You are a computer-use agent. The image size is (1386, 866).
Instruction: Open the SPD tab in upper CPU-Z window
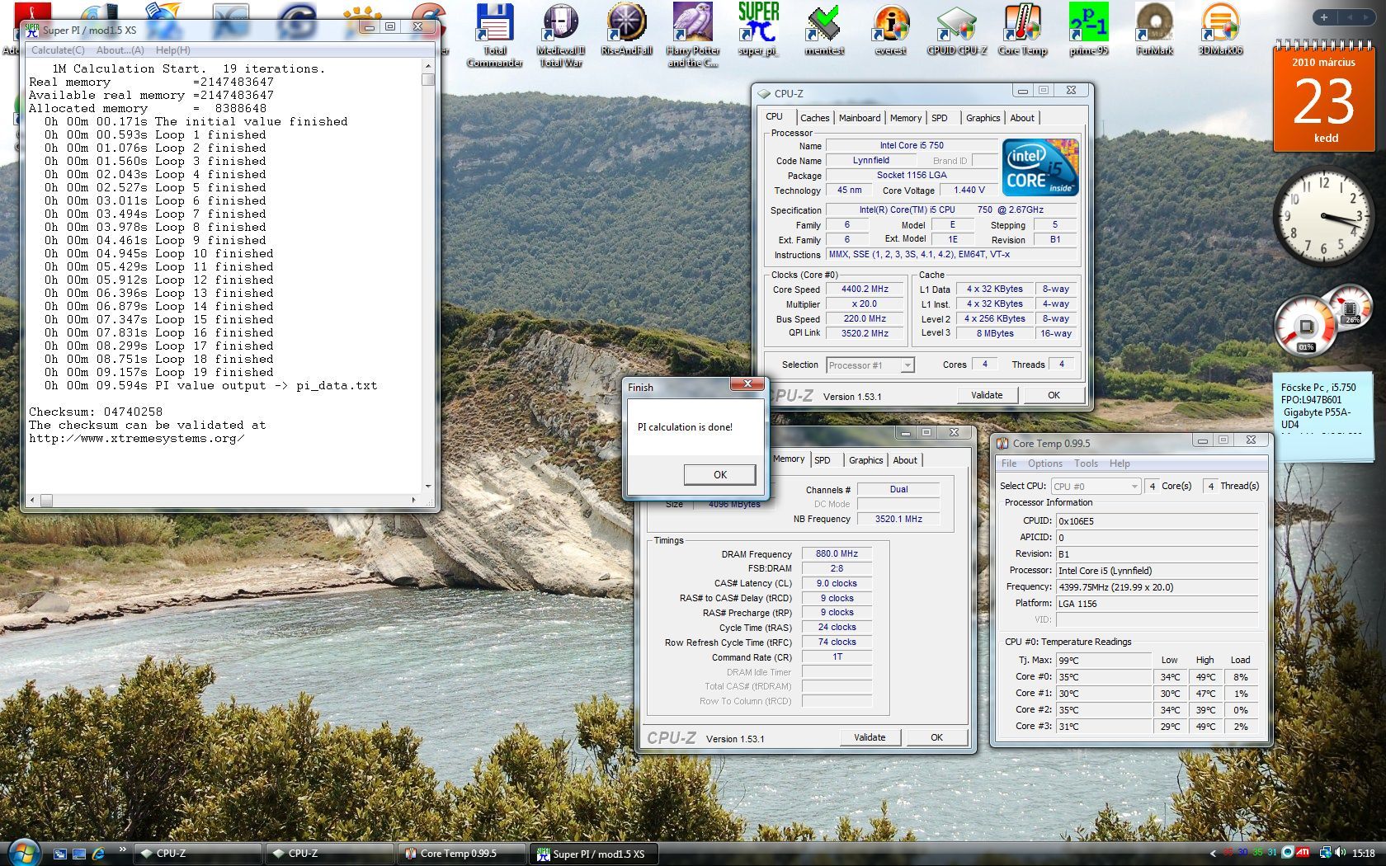pyautogui.click(x=939, y=118)
